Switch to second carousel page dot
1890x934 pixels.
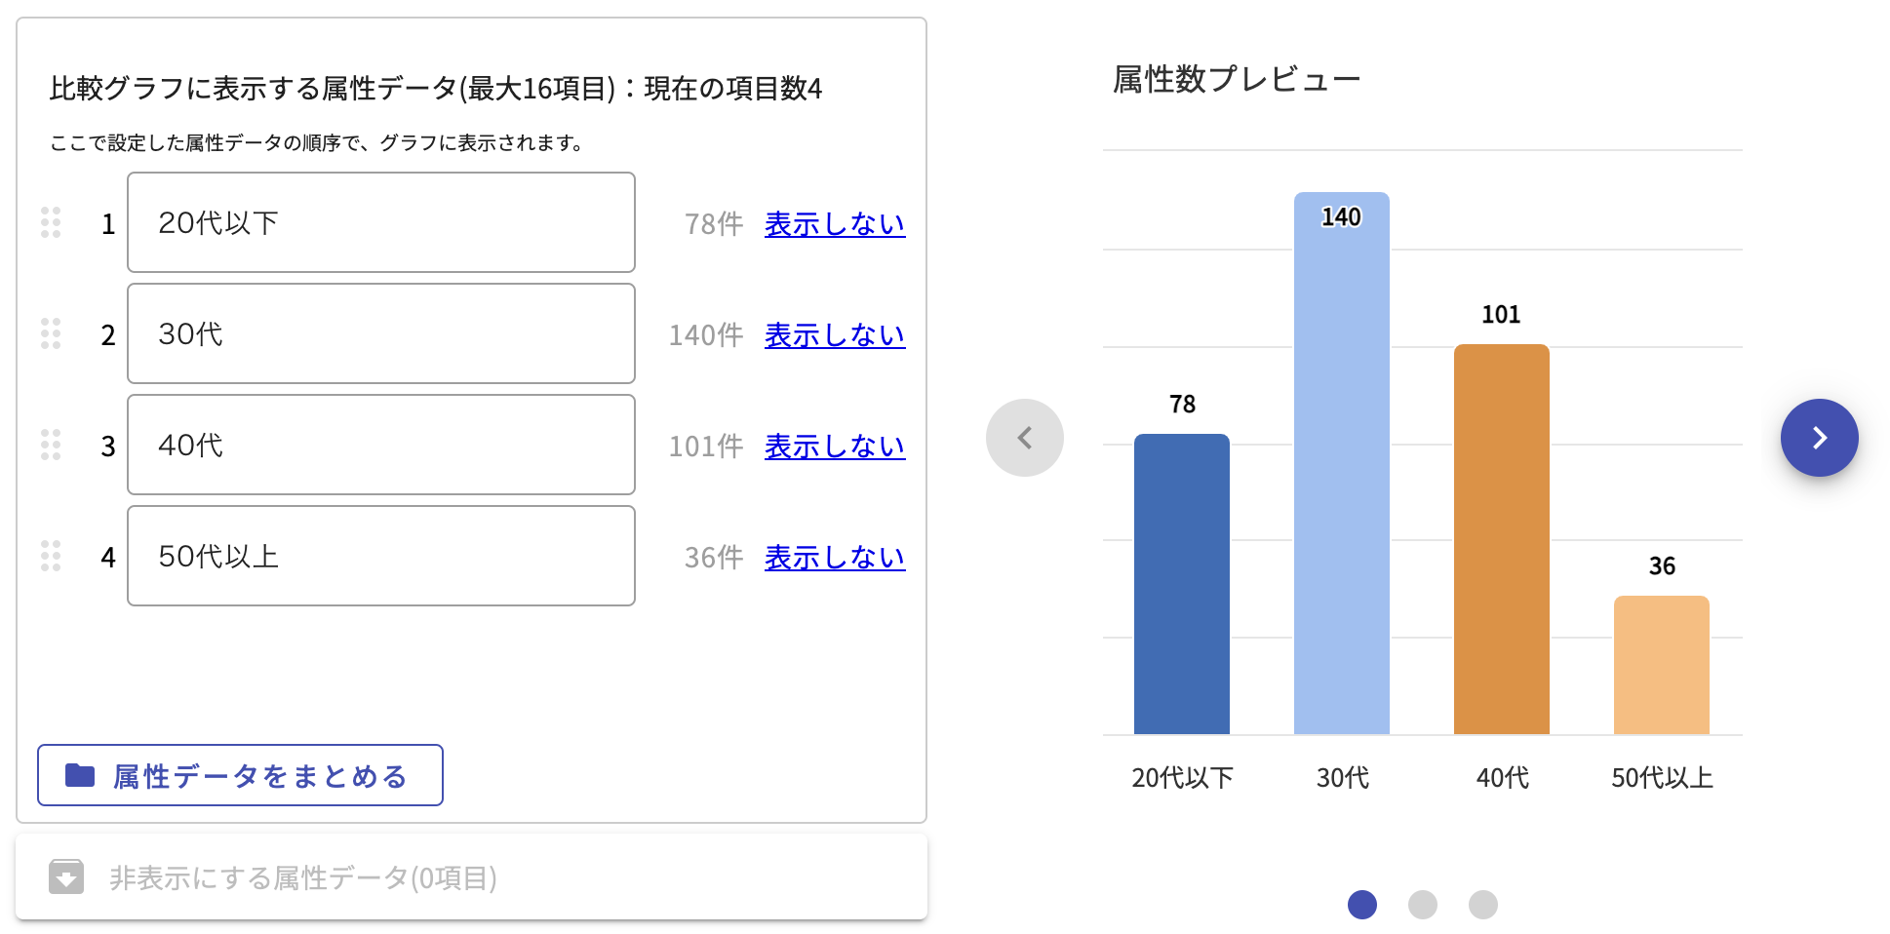click(1422, 905)
